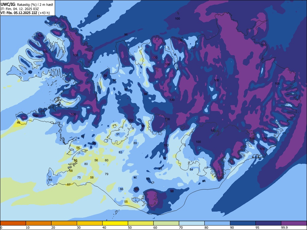Click the '10' tick label on the legend scale
The height and width of the screenshot is (230, 307).
[x=28, y=228]
